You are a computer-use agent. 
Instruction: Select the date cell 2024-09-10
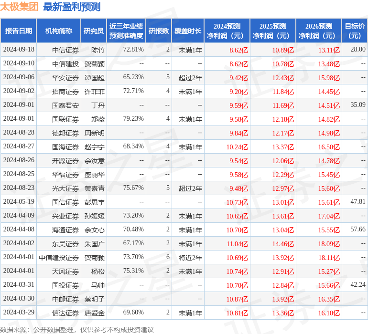point(19,63)
